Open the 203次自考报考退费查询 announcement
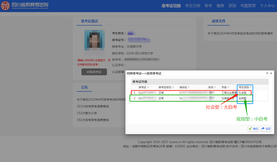This screenshot has height=162, width=277. 93,106
